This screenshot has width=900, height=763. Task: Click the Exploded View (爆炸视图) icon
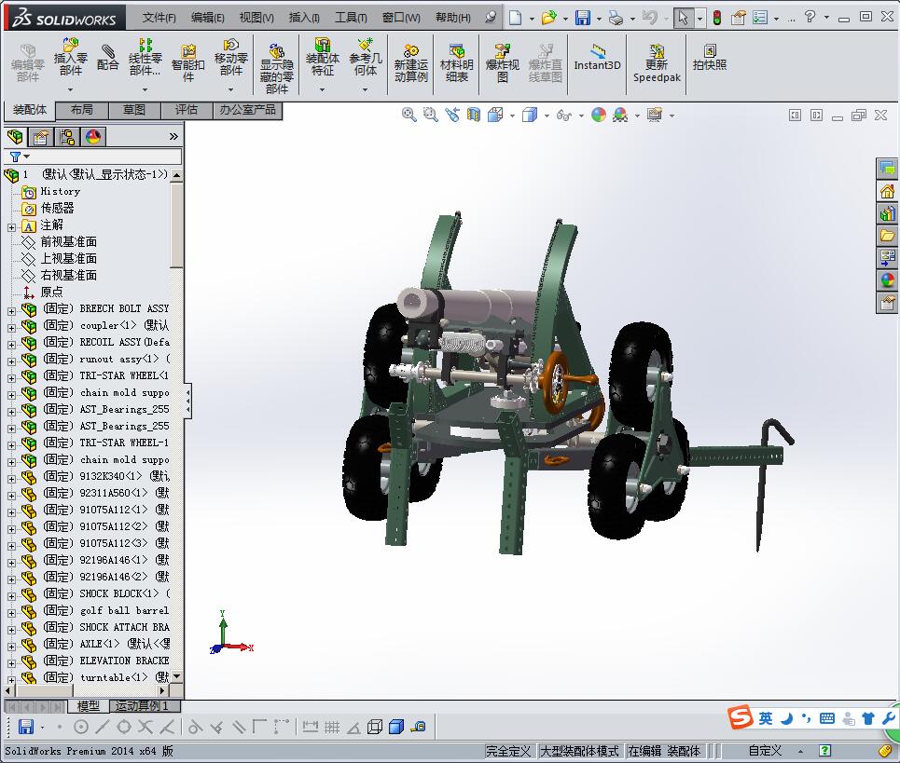(503, 63)
